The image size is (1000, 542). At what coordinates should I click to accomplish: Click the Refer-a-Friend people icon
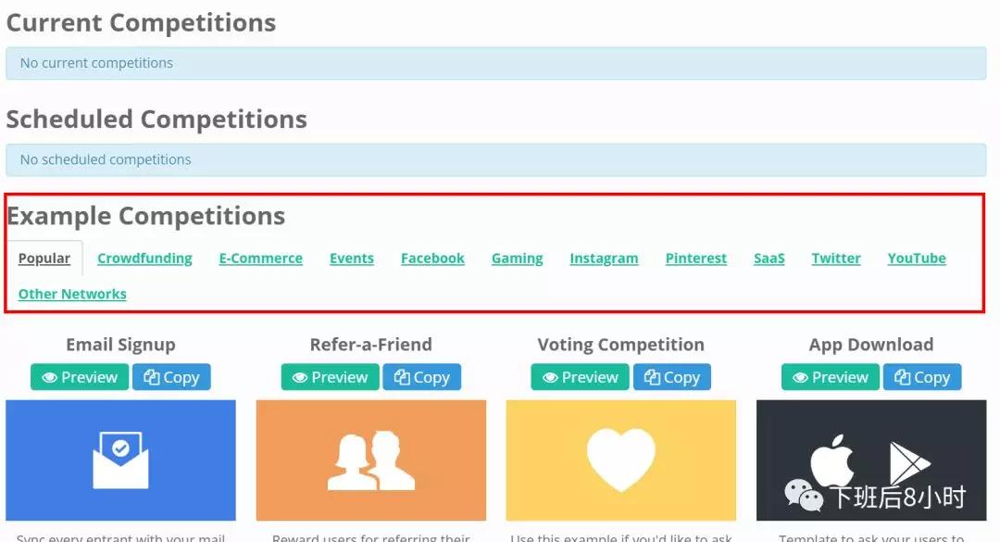[370, 460]
